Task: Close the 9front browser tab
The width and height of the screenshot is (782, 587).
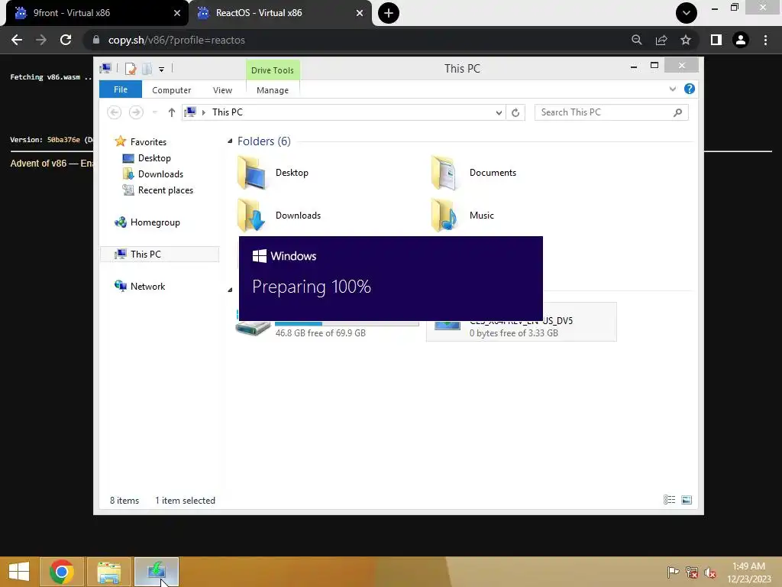Action: 177,13
